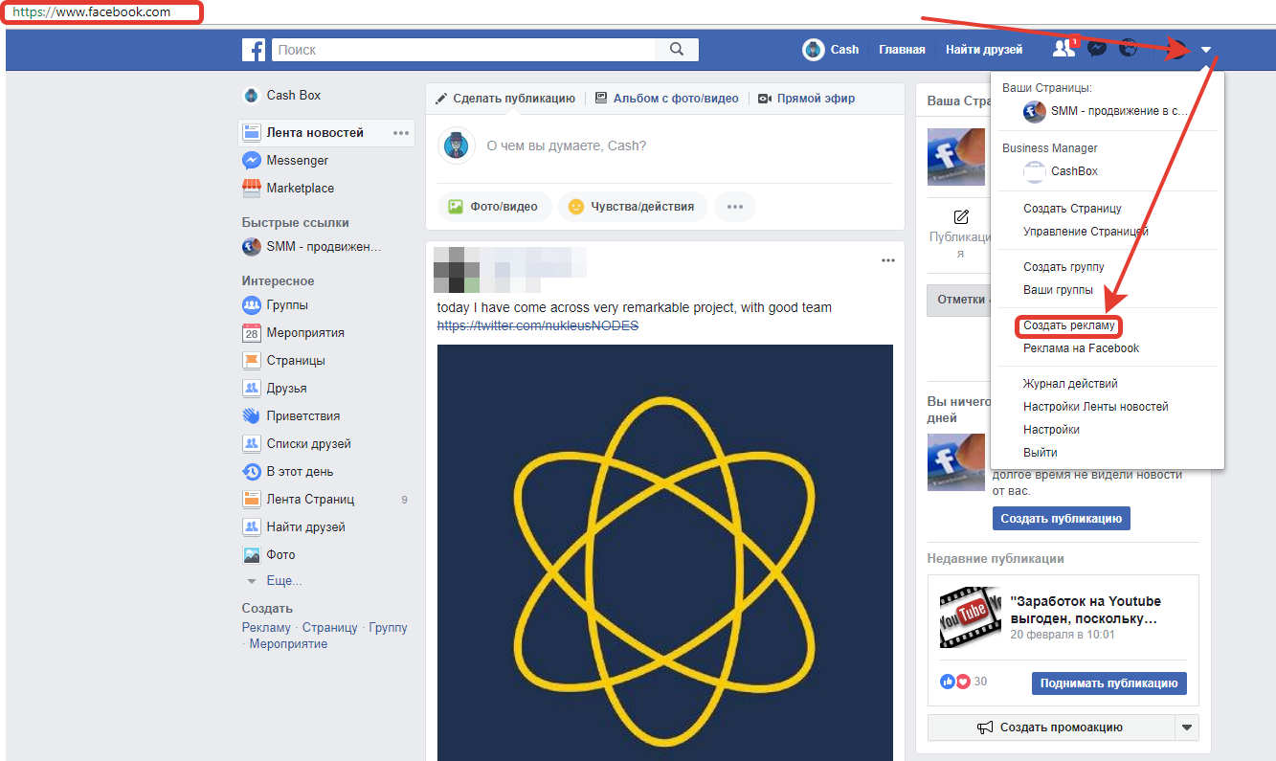This screenshot has height=761, width=1276.
Task: Open Найти друзей link in top bar
Action: point(984,50)
